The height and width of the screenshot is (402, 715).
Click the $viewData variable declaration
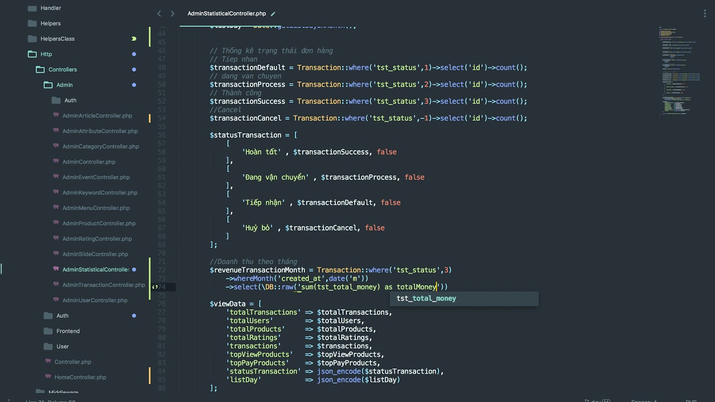tap(228, 304)
